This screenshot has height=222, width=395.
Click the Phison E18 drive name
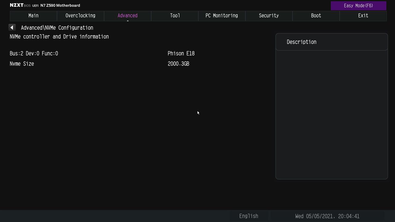[x=181, y=54]
